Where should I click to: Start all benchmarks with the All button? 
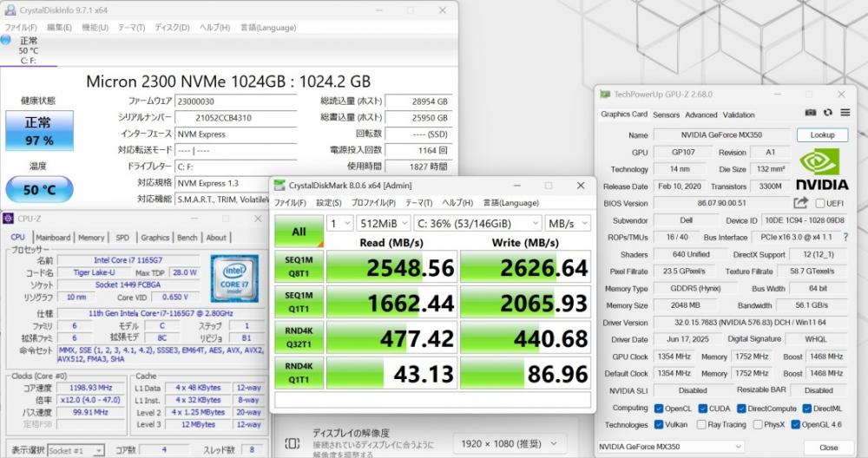coord(298,232)
